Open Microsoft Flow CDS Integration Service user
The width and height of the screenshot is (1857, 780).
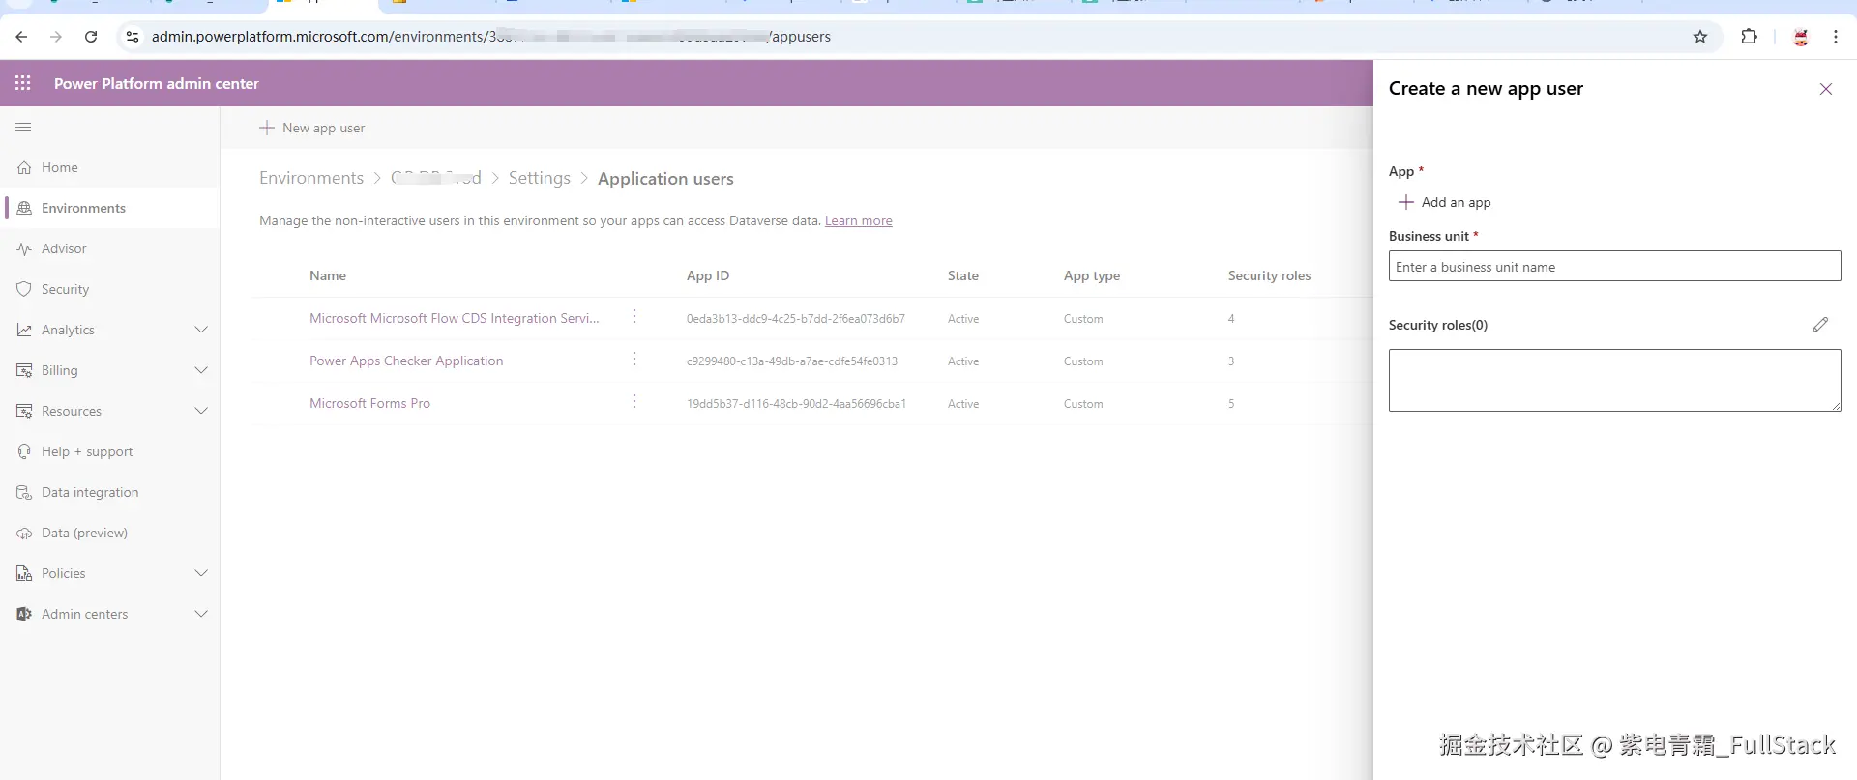tap(455, 318)
